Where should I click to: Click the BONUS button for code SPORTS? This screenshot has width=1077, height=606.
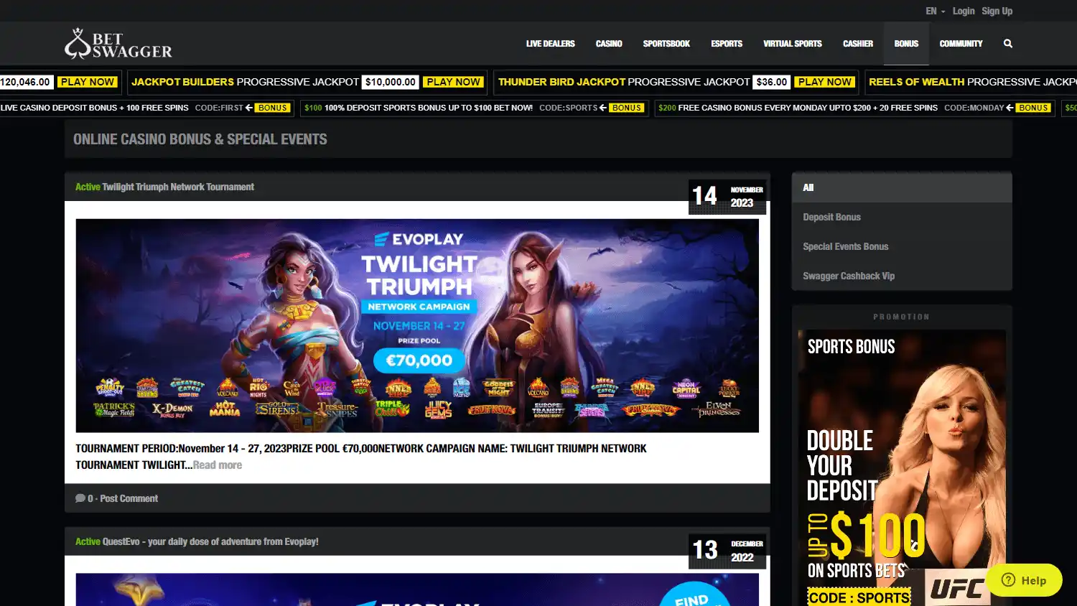tap(626, 108)
